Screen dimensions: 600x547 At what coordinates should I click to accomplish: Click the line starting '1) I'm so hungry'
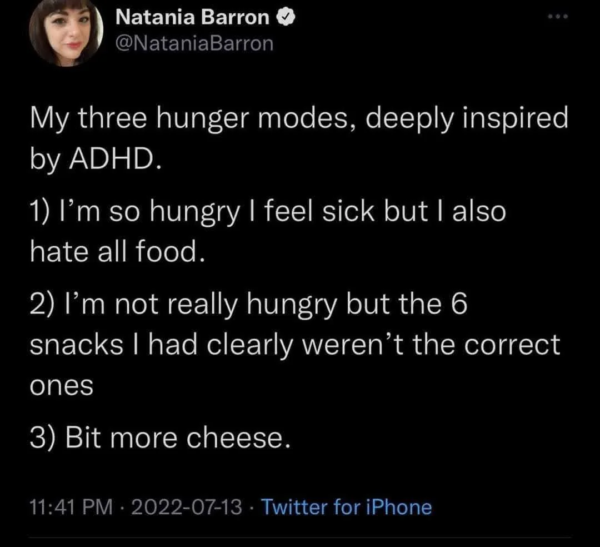[x=267, y=211]
